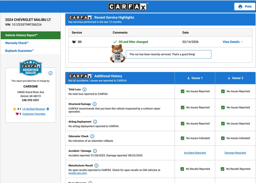This screenshot has height=183, width=256.
Task: Click the CARFAX Advantage Dealer badge
Action: [x=30, y=68]
